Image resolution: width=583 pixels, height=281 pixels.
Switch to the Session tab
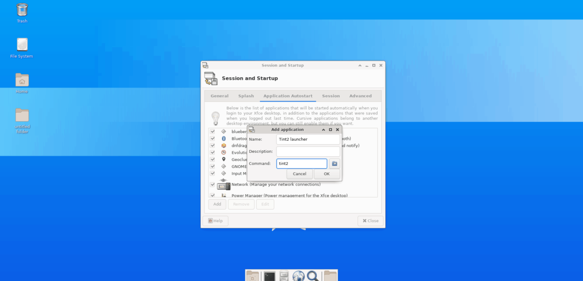pyautogui.click(x=331, y=96)
